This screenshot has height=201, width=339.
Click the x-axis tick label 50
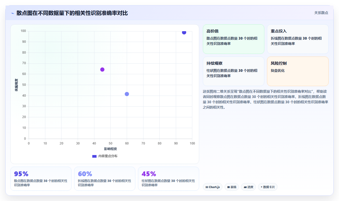coord(110,143)
